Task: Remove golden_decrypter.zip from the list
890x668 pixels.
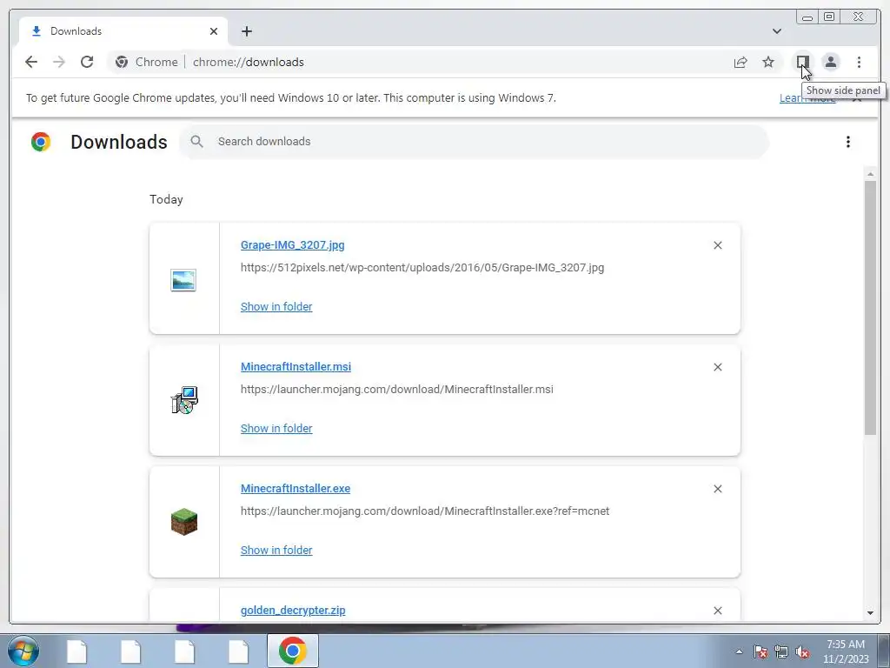Action: [717, 611]
